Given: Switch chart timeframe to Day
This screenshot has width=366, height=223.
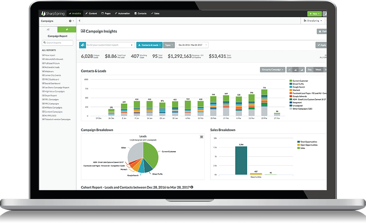Looking at the screenshot, I should tap(310, 70).
